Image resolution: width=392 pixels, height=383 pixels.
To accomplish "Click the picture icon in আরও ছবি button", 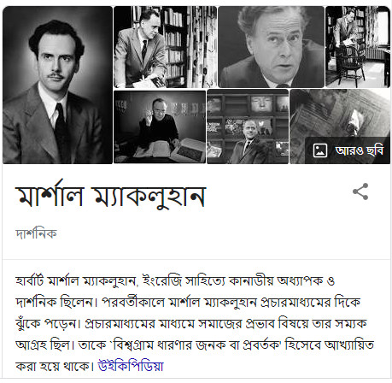I will tap(320, 150).
